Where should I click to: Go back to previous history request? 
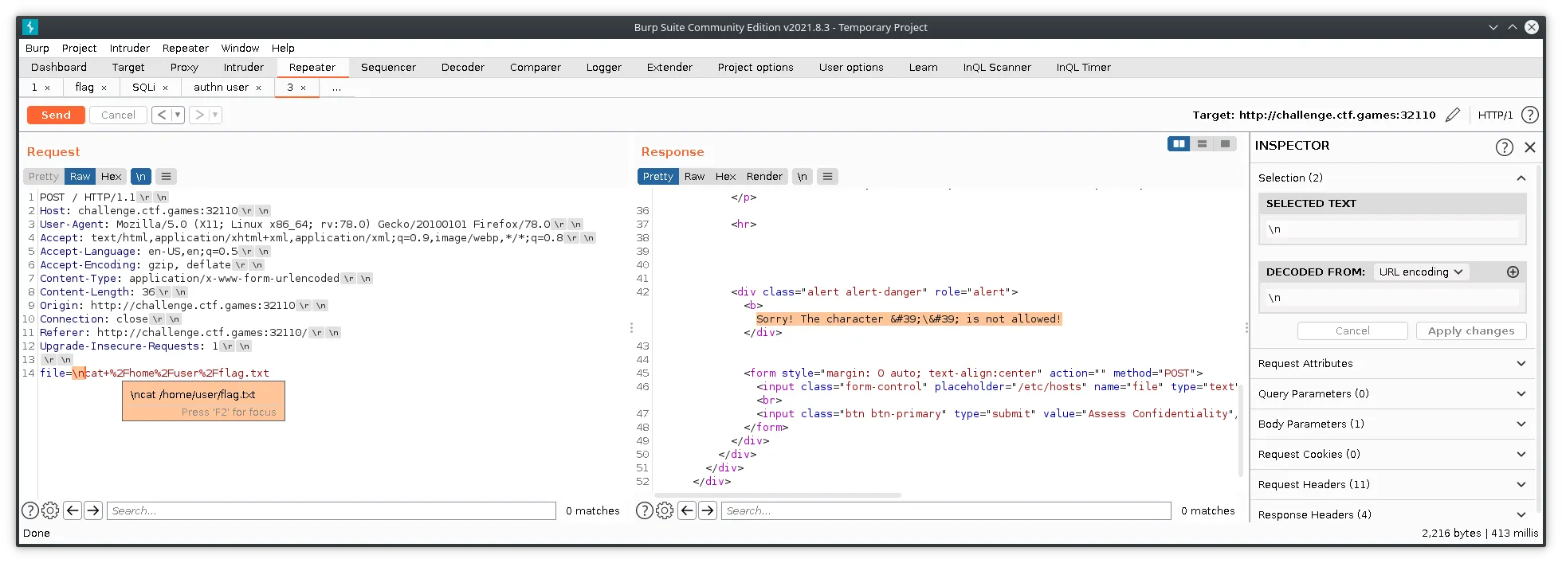(x=162, y=115)
